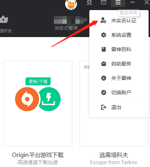
Task: Open the customer service headset icon
Action: pyautogui.click(x=89, y=3)
